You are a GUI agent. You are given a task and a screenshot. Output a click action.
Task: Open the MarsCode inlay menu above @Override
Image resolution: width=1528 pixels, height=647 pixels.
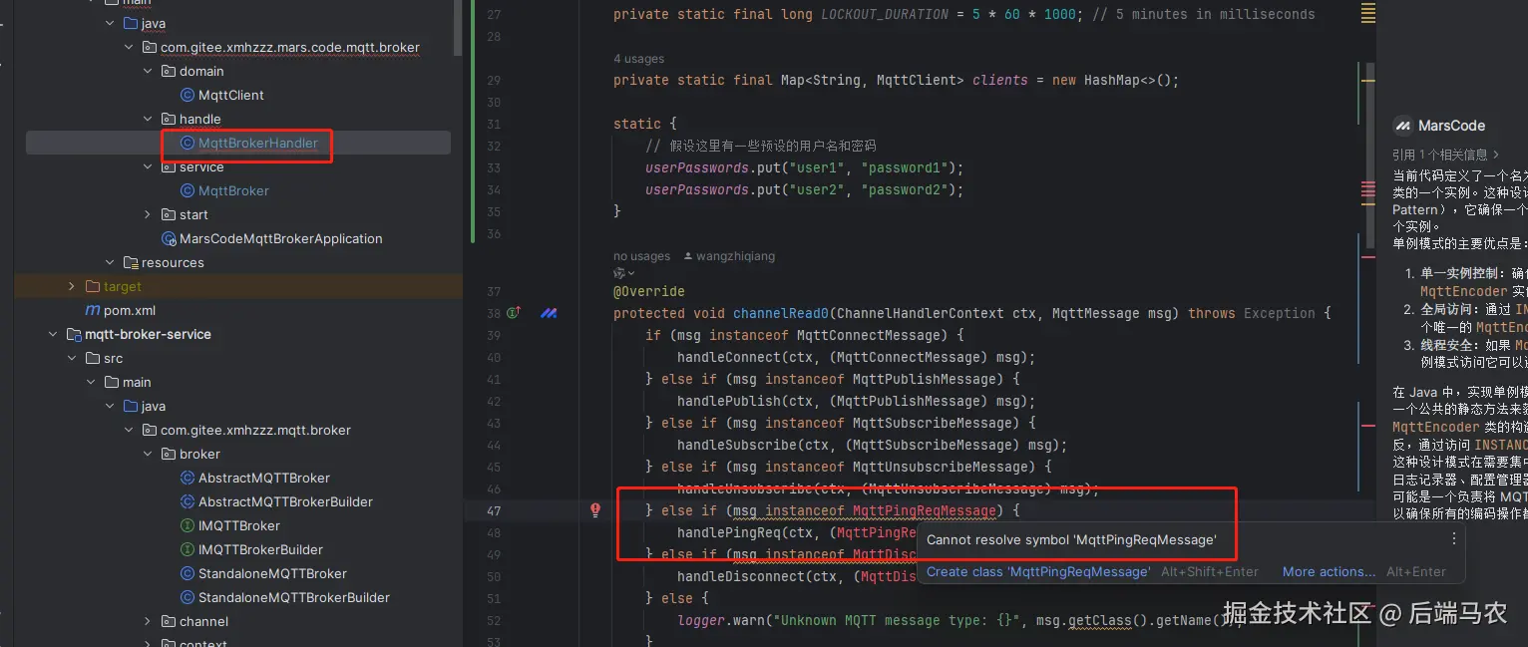coord(625,273)
